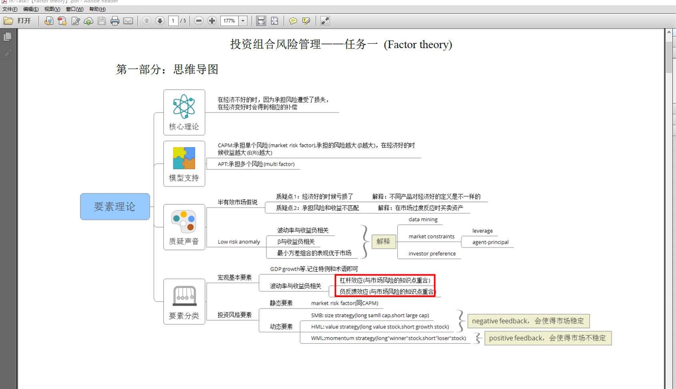This screenshot has height=389, width=676.
Task: Open the zoom level dropdown arrow
Action: point(243,21)
